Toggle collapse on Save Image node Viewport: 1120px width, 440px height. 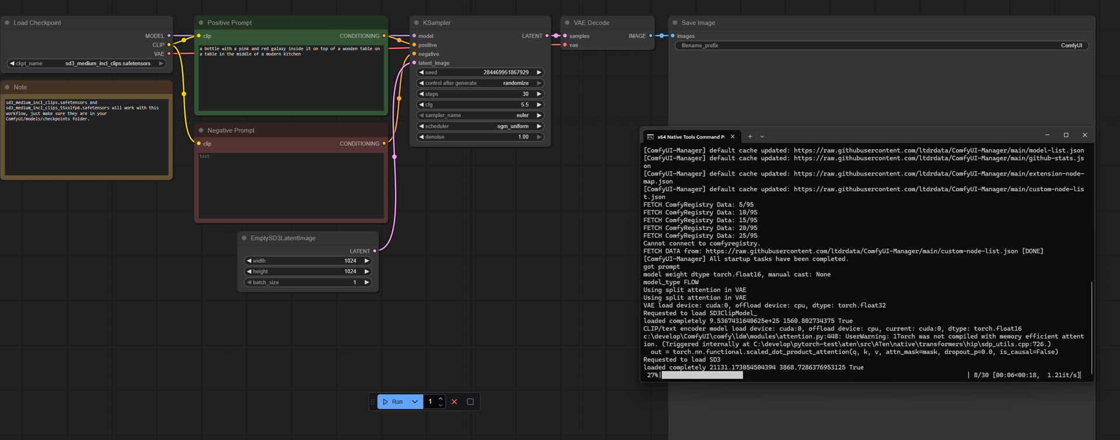(x=675, y=23)
